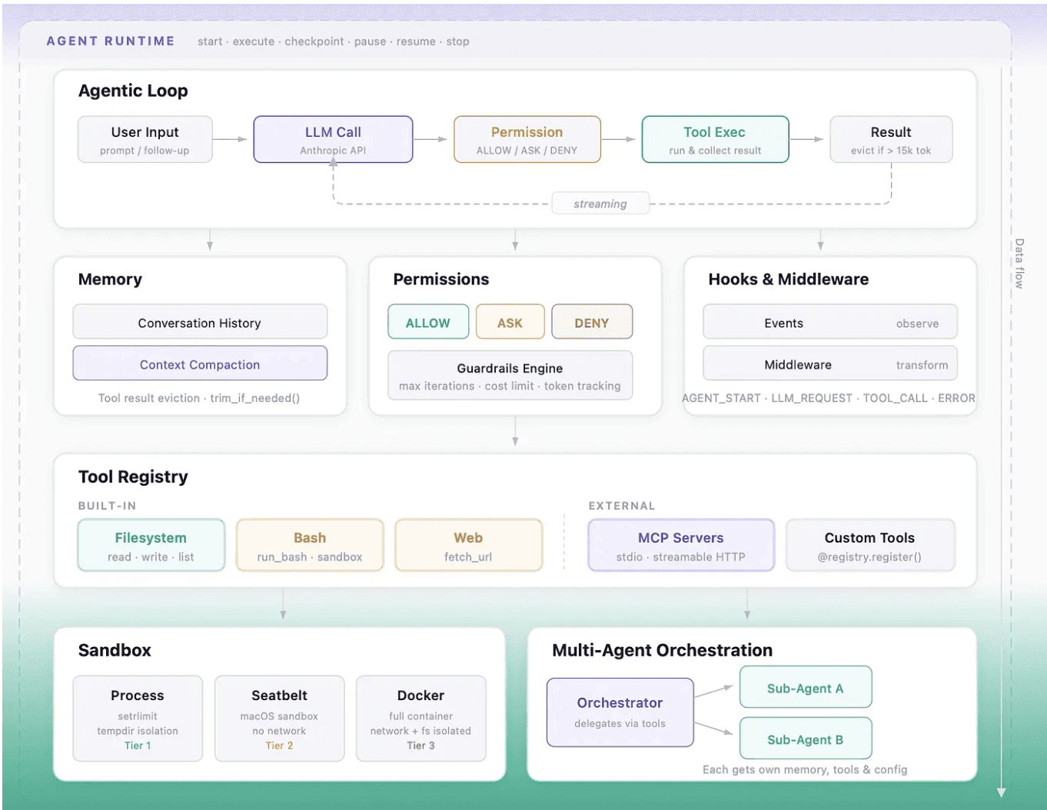This screenshot has height=810, width=1047.
Task: Click the User Input box
Action: 145,139
